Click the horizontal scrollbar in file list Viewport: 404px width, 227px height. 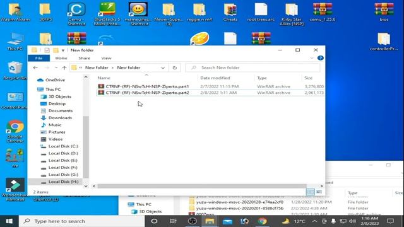tap(202, 186)
